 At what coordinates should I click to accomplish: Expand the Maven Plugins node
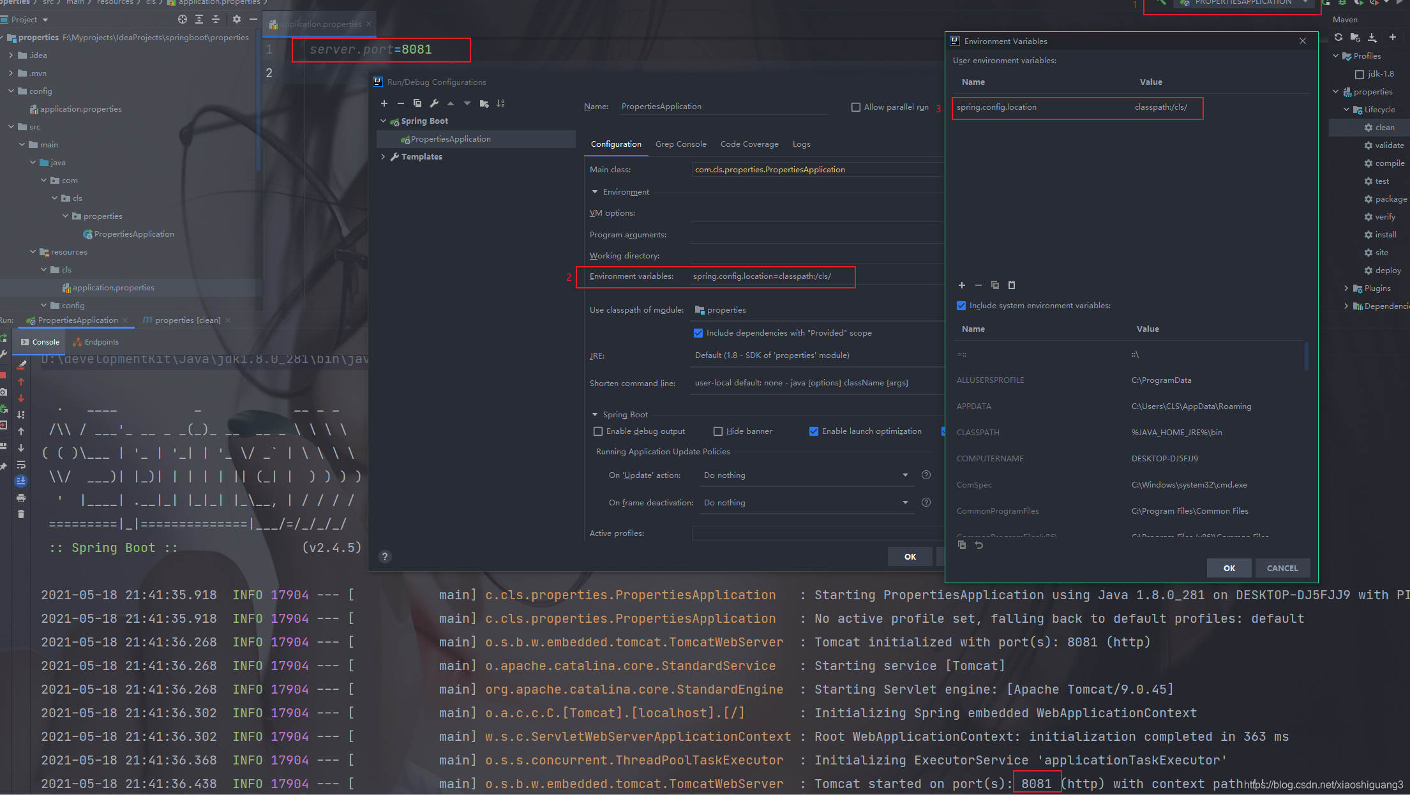coord(1346,288)
